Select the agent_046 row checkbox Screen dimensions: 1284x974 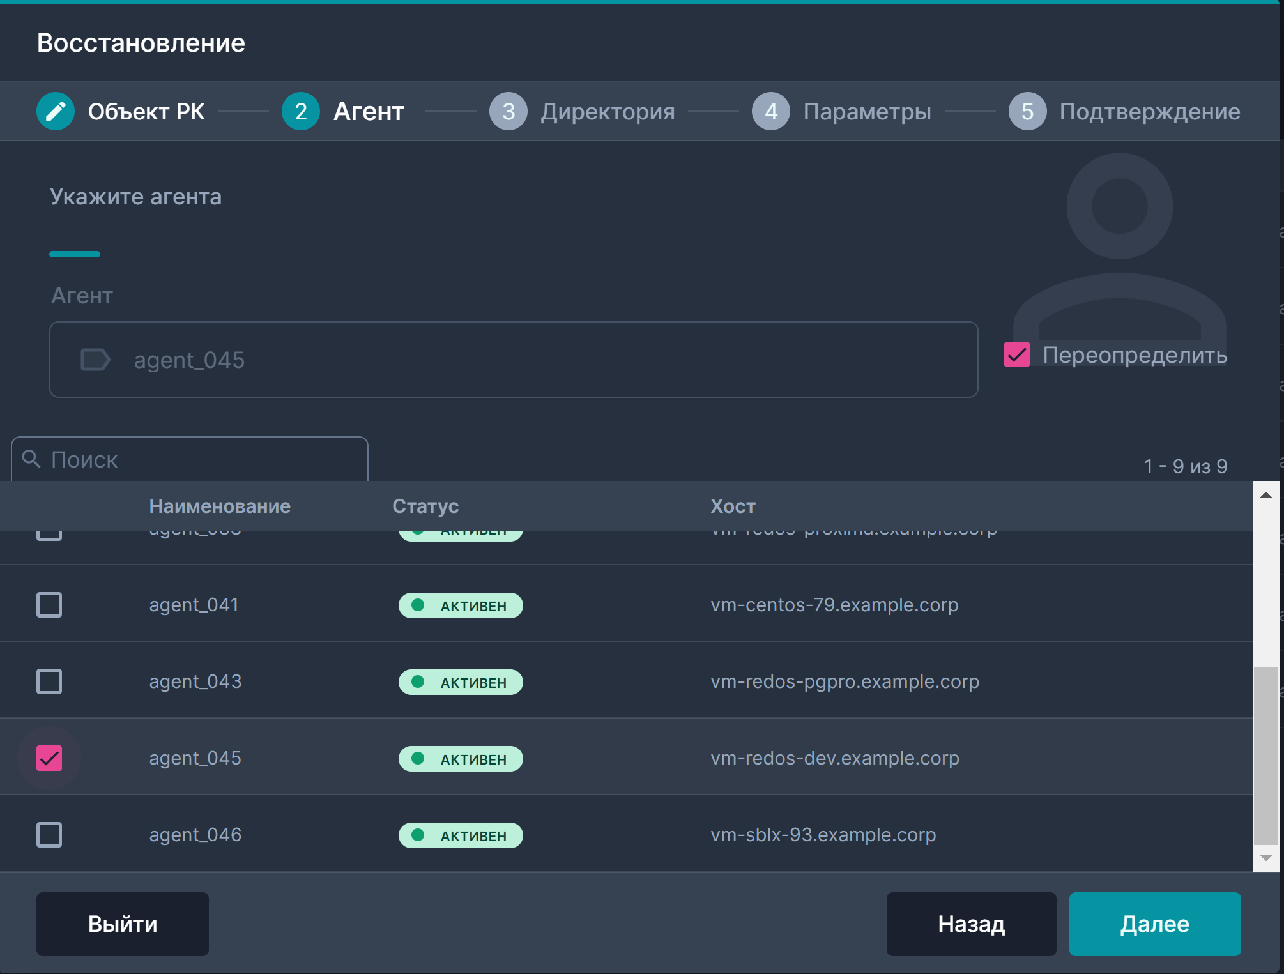pyautogui.click(x=49, y=835)
